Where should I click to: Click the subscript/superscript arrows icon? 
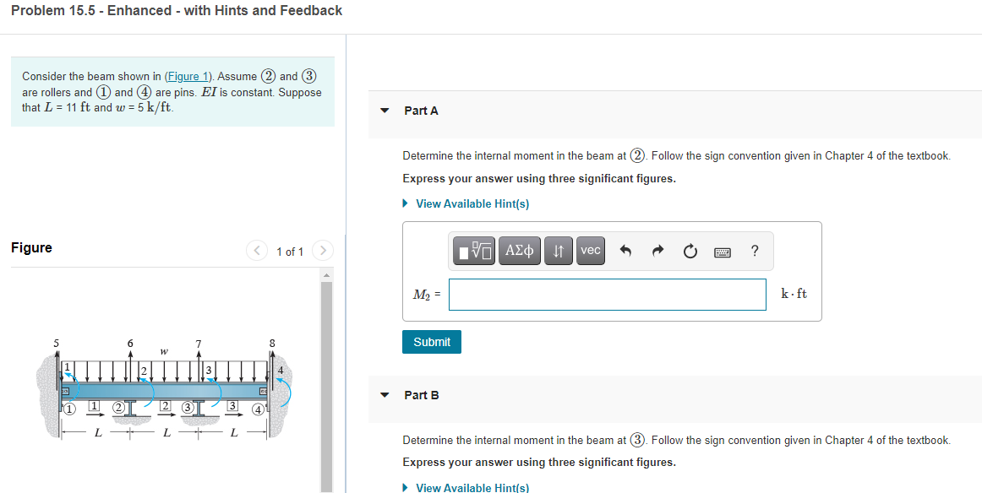click(x=558, y=251)
